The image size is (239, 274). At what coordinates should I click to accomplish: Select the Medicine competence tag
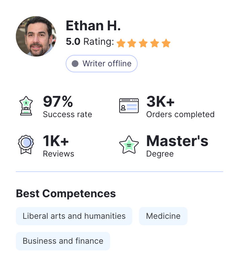tap(163, 216)
